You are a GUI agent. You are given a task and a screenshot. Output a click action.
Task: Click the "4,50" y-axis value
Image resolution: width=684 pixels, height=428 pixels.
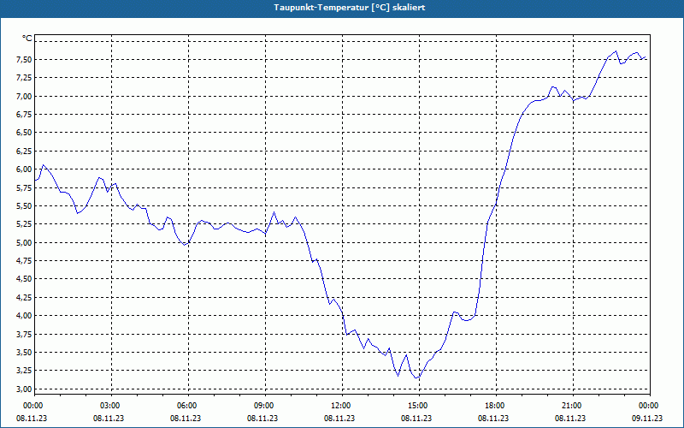[24, 279]
